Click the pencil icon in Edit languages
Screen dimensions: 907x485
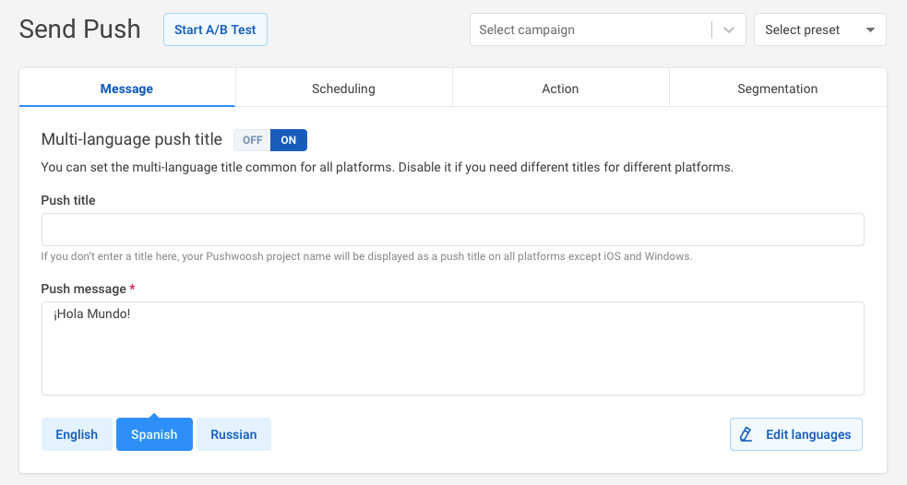(746, 434)
